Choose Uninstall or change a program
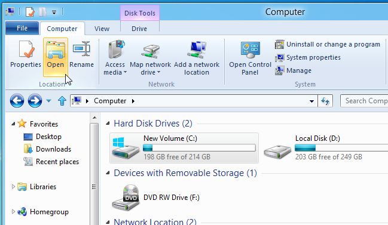Screen dimensions: 388x225 (x=328, y=44)
